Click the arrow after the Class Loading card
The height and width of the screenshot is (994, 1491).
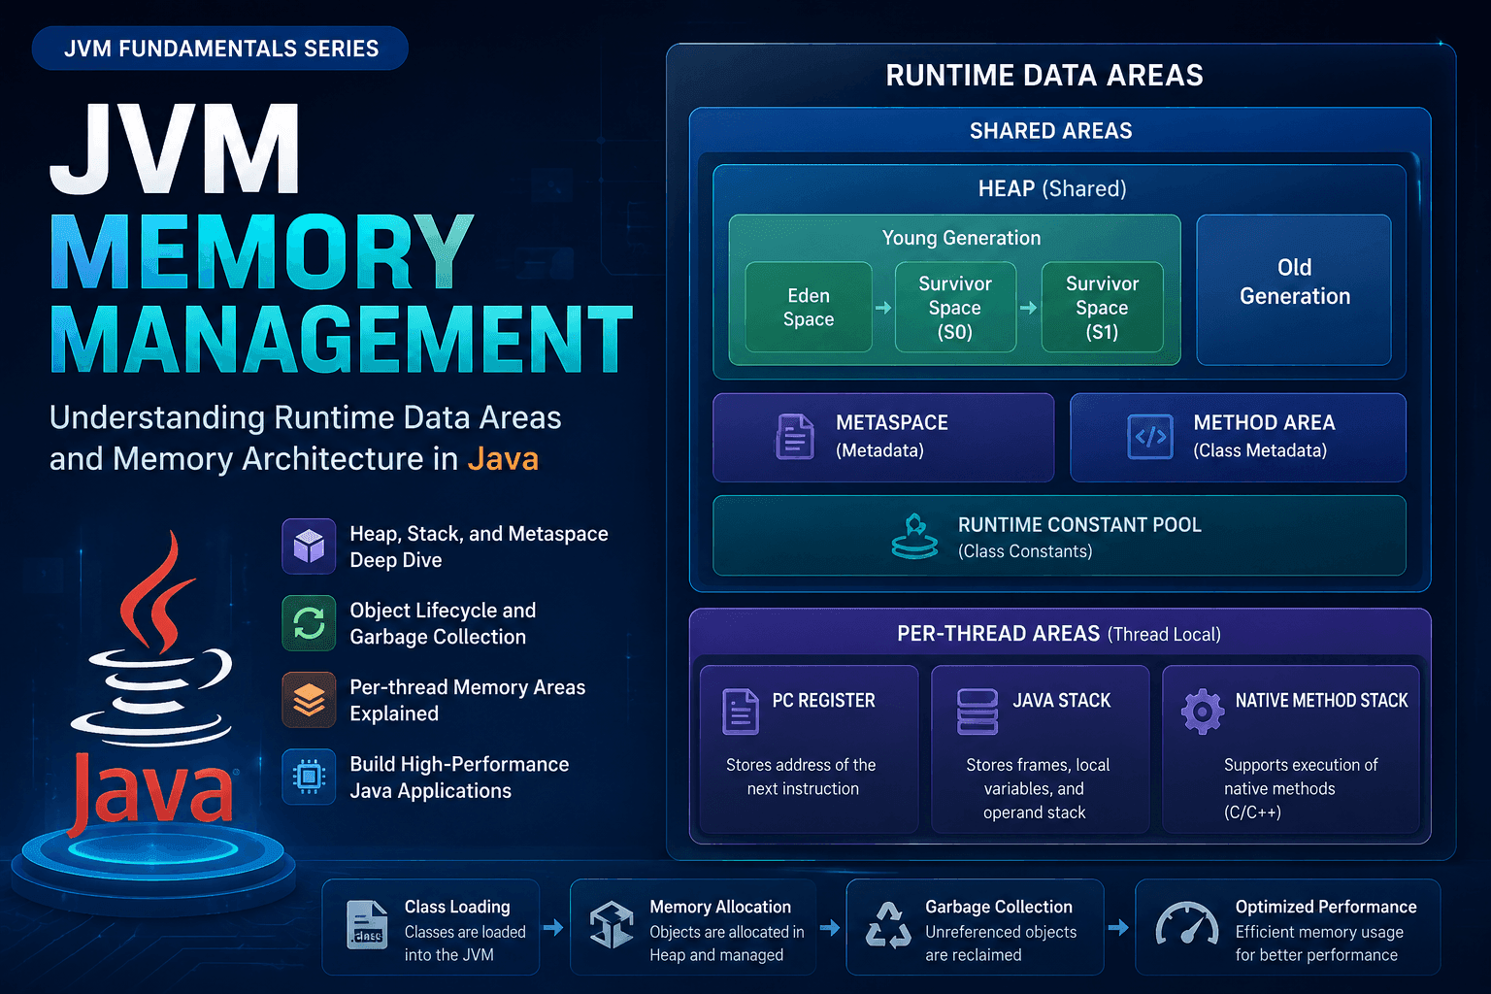coord(553,928)
